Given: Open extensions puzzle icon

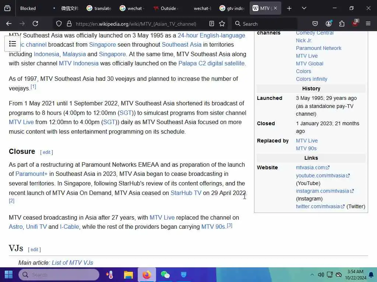Looking at the screenshot, I should pyautogui.click(x=342, y=23).
